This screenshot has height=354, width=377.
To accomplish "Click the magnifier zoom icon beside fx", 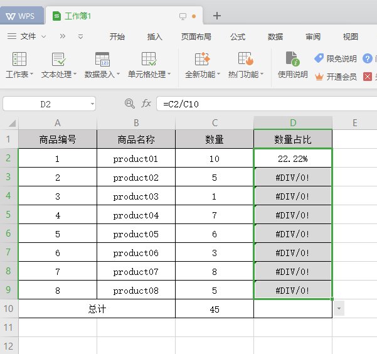I will 130,104.
